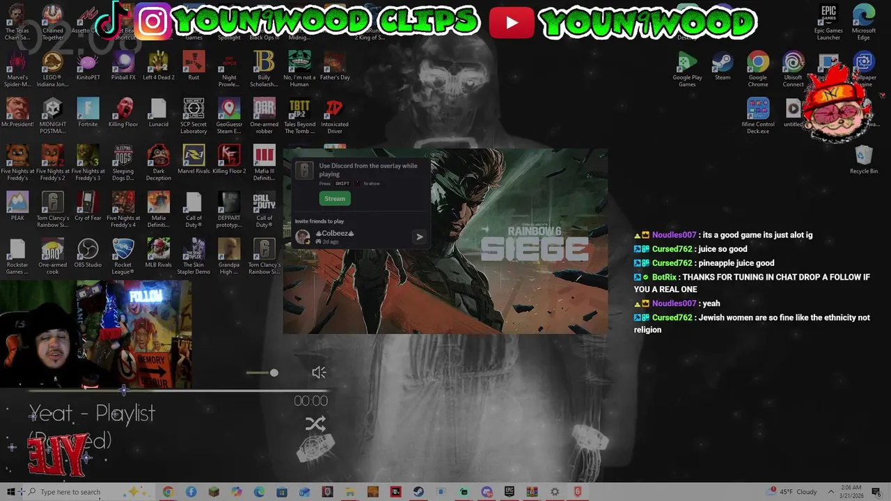Launch Tales Beyond The Tomb shortcut
The height and width of the screenshot is (501, 891).
(x=299, y=116)
